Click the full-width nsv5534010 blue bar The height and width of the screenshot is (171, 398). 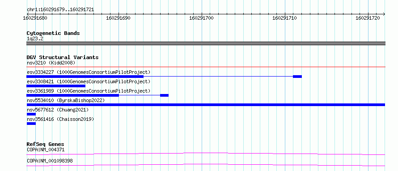[206, 105]
